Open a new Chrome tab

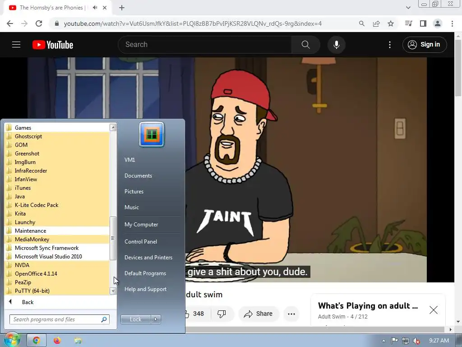[122, 8]
